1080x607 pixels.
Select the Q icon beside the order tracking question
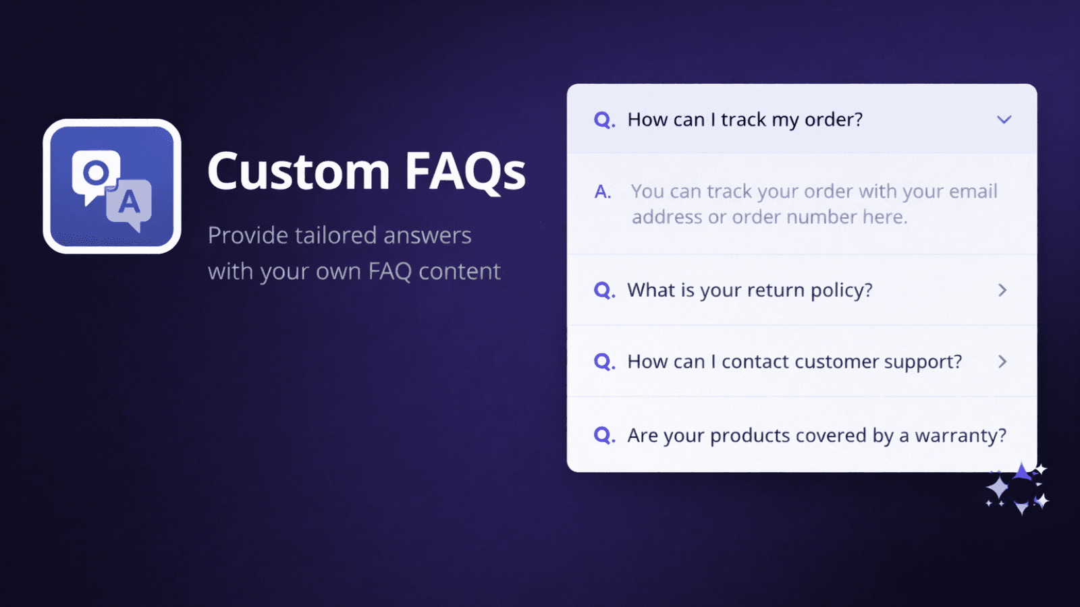point(604,119)
